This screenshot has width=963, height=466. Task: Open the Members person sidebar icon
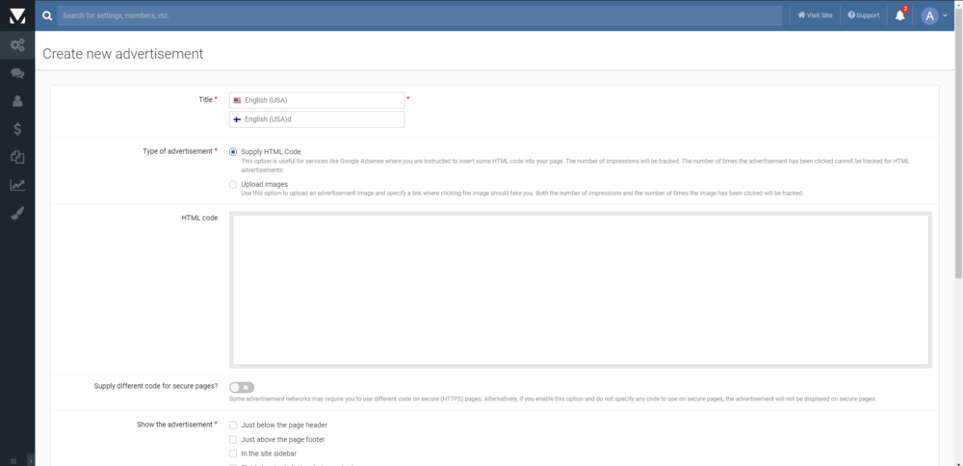[17, 101]
